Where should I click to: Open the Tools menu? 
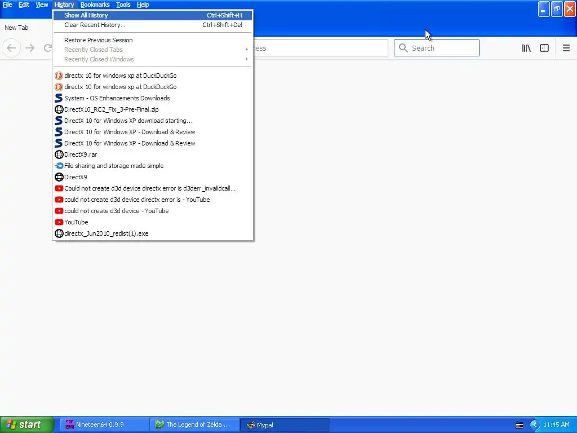click(123, 5)
